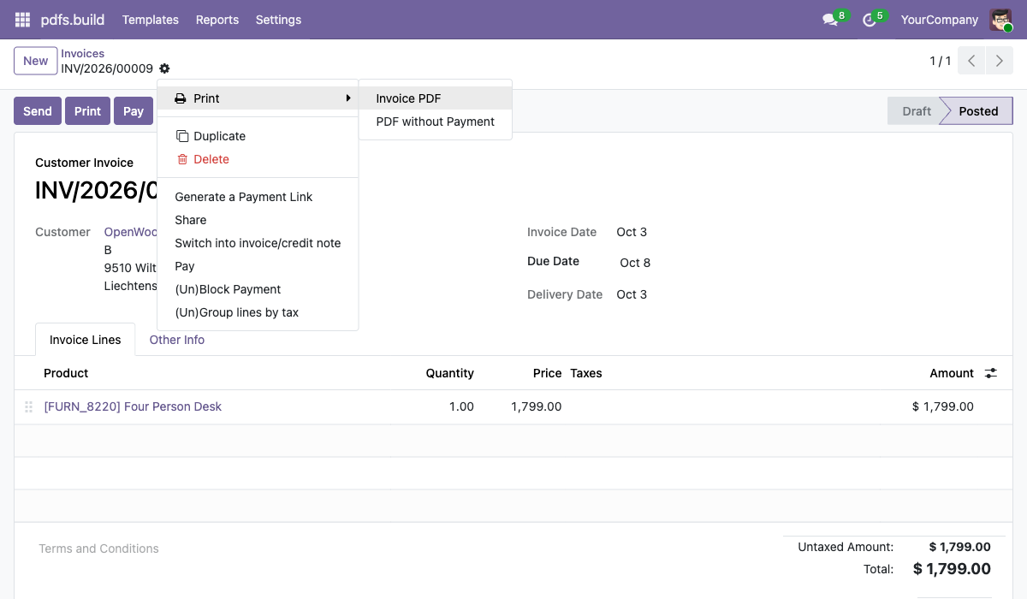Click the Price column header
This screenshot has height=599, width=1027.
pyautogui.click(x=548, y=373)
